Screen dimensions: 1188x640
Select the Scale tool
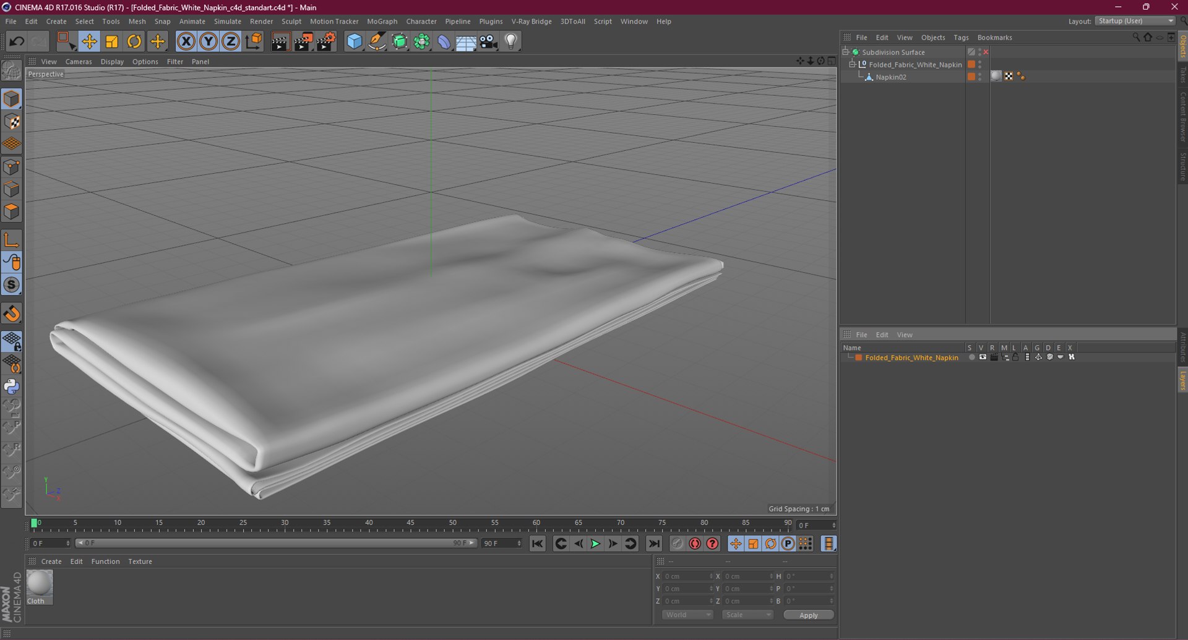(112, 41)
